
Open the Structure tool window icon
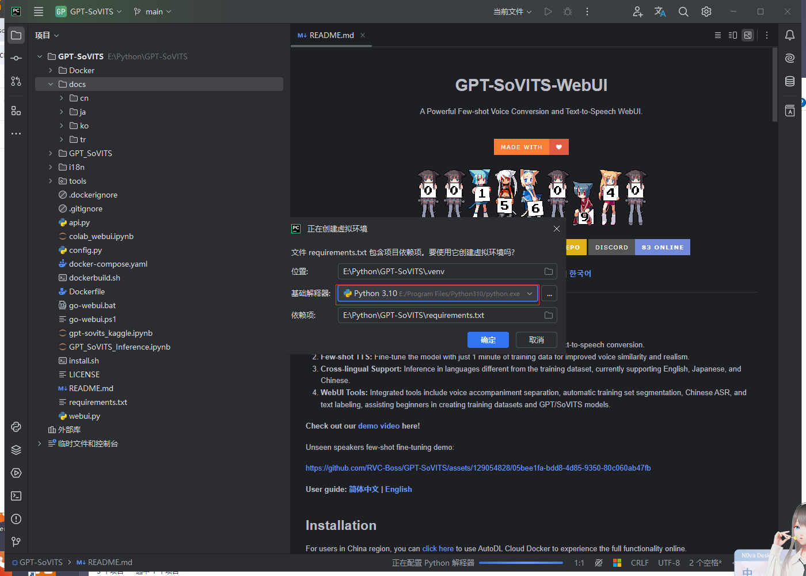point(16,111)
